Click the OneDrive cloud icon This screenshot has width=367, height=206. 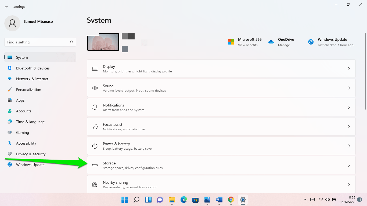click(271, 42)
